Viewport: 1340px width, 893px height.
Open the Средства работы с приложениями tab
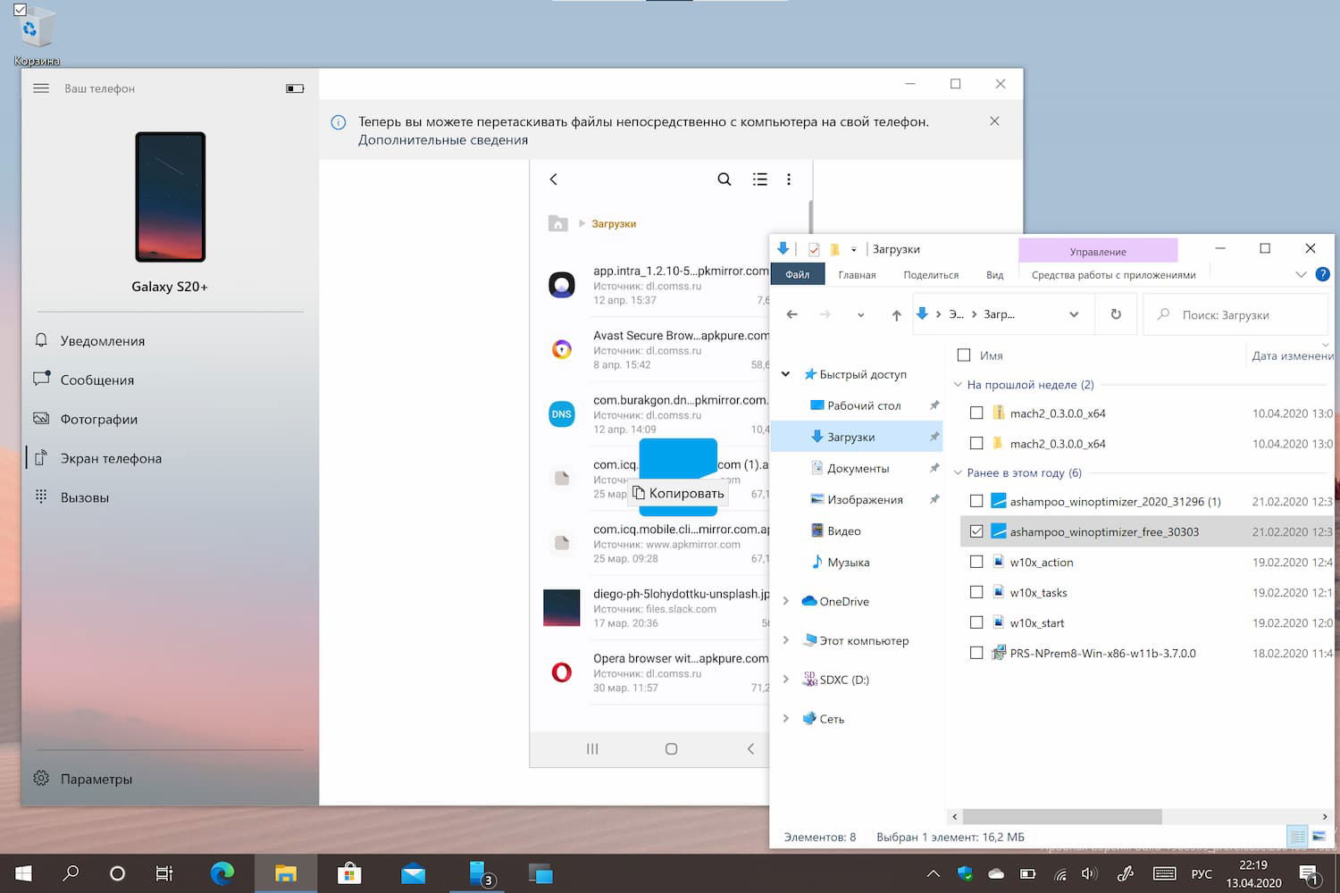(1113, 275)
